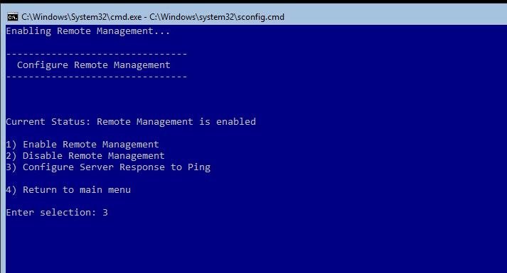Image resolution: width=507 pixels, height=273 pixels.
Task: Select option 4 Return to main menu
Action: point(68,190)
